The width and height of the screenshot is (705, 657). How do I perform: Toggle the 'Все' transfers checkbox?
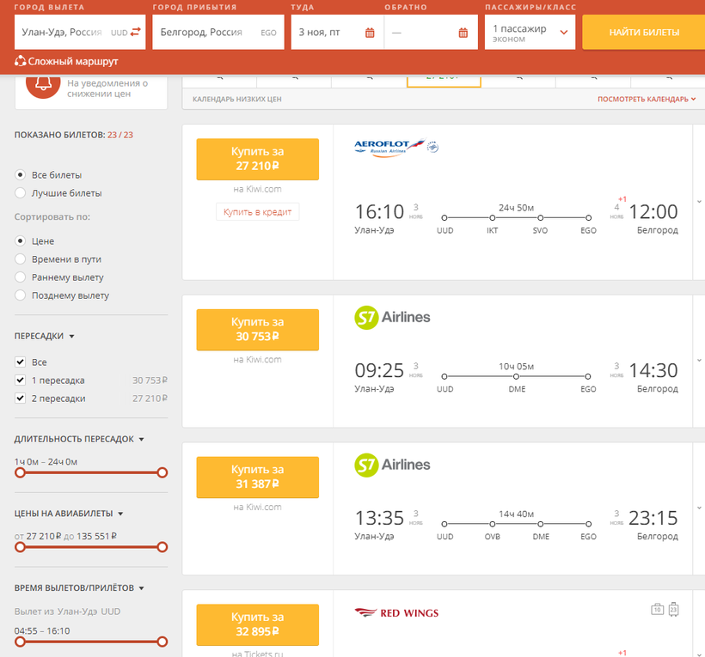click(21, 362)
